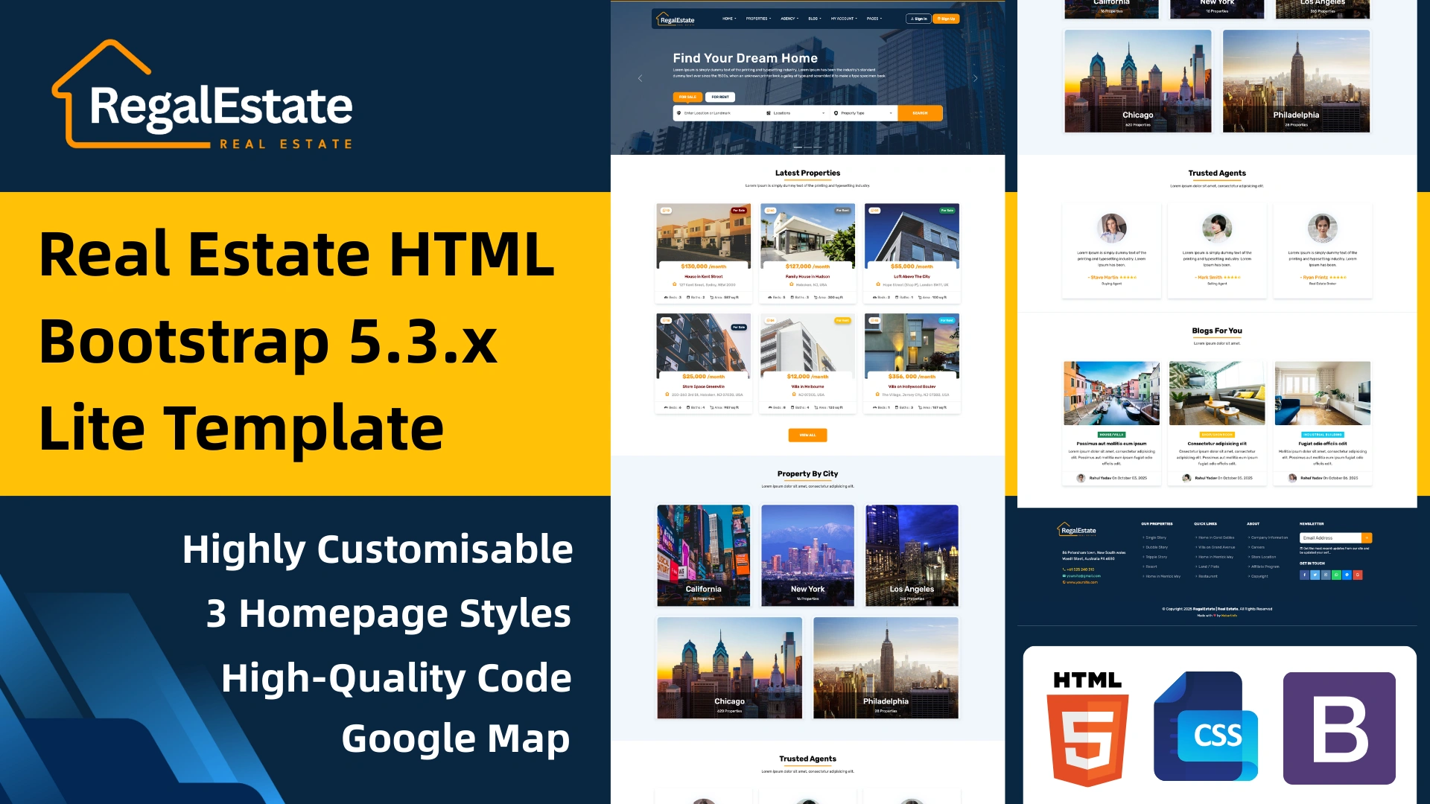1430x804 pixels.
Task: Select the first hero carousel indicator
Action: (798, 147)
